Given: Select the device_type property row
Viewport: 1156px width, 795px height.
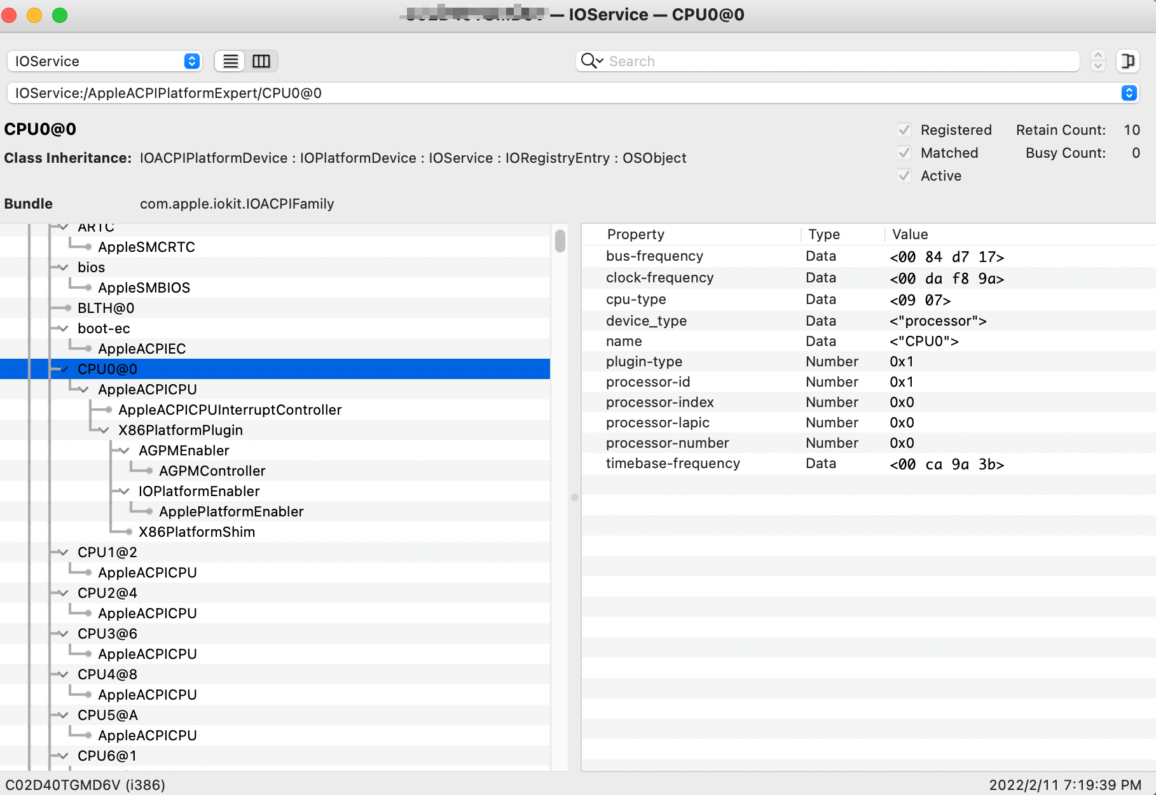Looking at the screenshot, I should pos(869,321).
